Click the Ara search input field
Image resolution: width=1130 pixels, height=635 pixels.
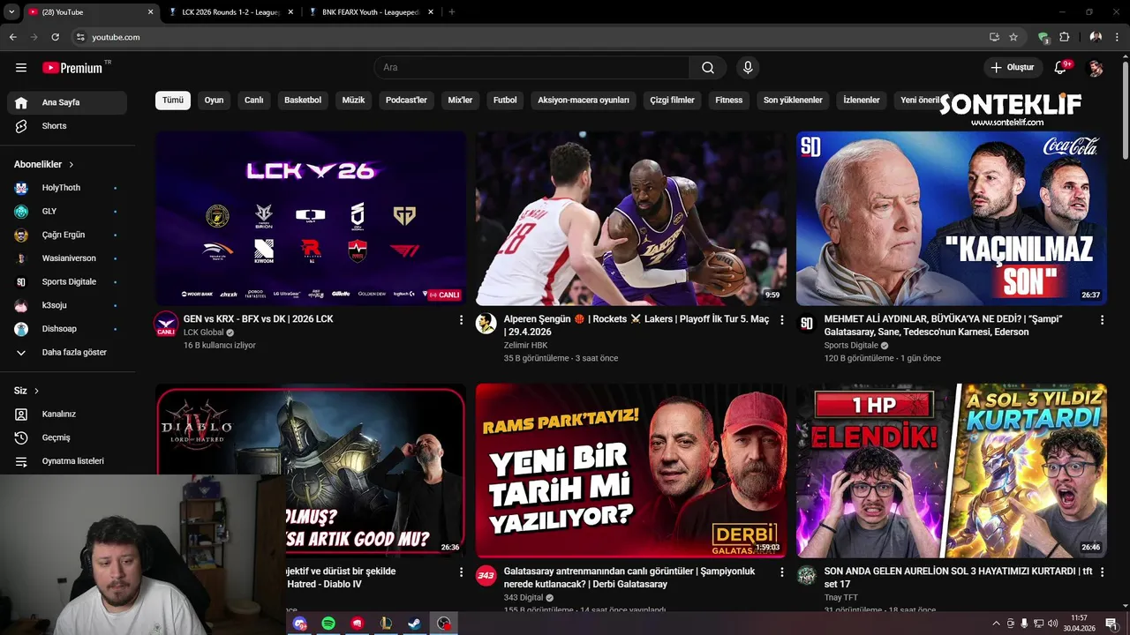pyautogui.click(x=531, y=68)
